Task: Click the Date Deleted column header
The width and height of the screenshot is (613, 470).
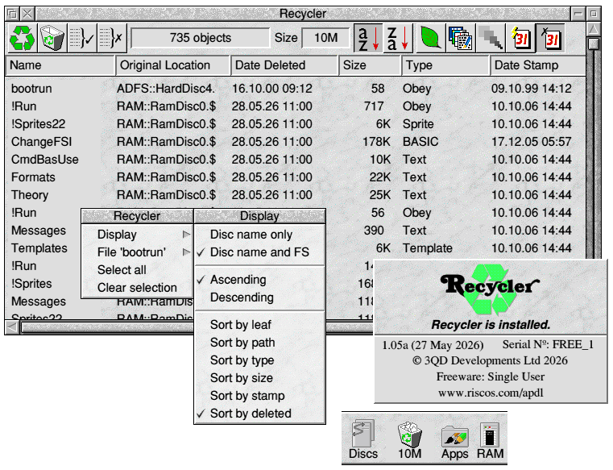Action: coord(284,65)
